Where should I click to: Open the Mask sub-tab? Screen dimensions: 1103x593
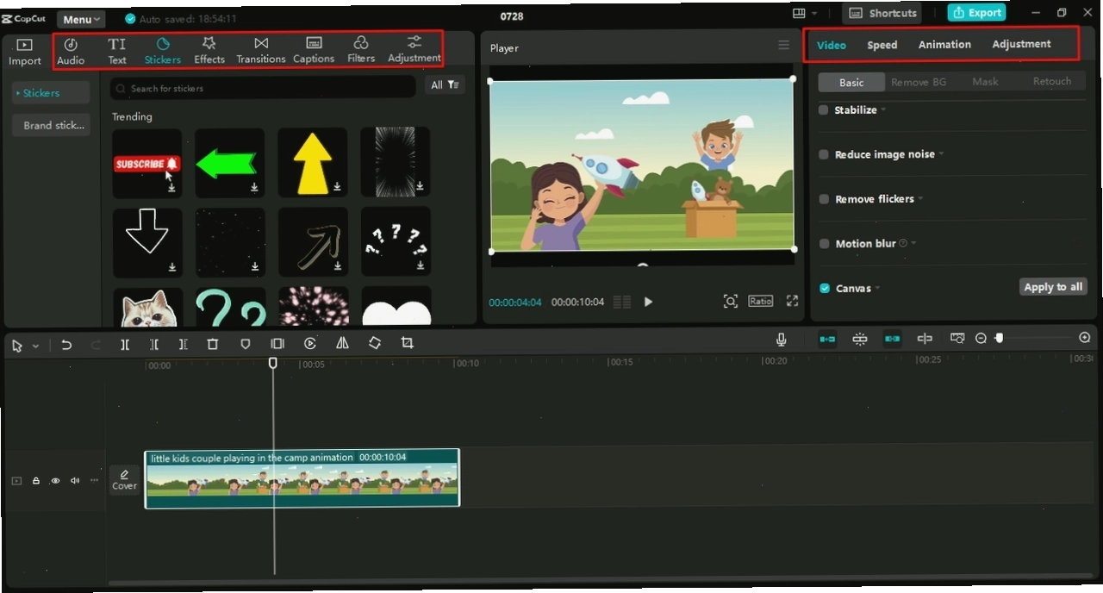[x=985, y=82]
